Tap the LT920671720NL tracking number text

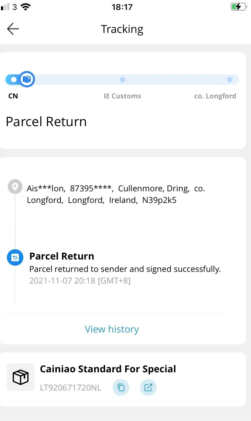(71, 388)
